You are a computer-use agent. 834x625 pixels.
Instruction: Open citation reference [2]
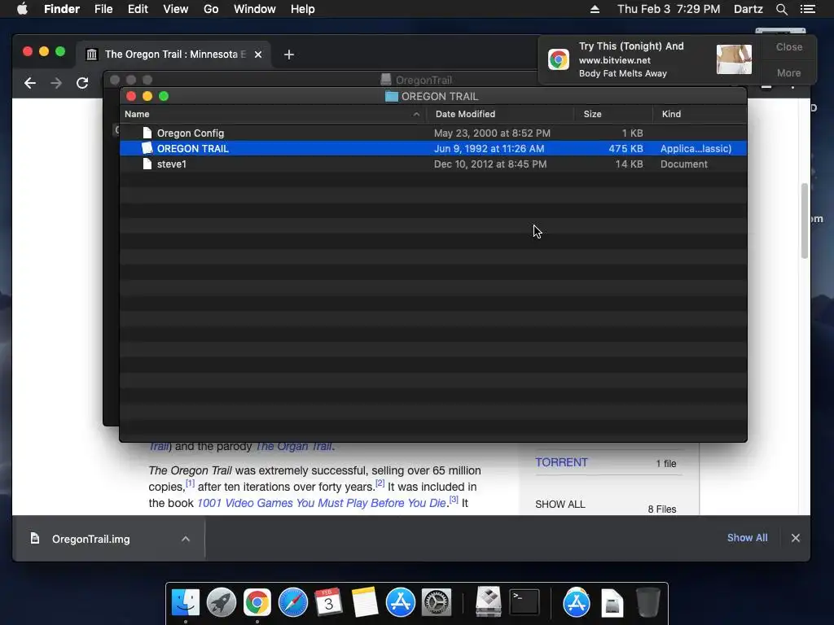tap(380, 483)
